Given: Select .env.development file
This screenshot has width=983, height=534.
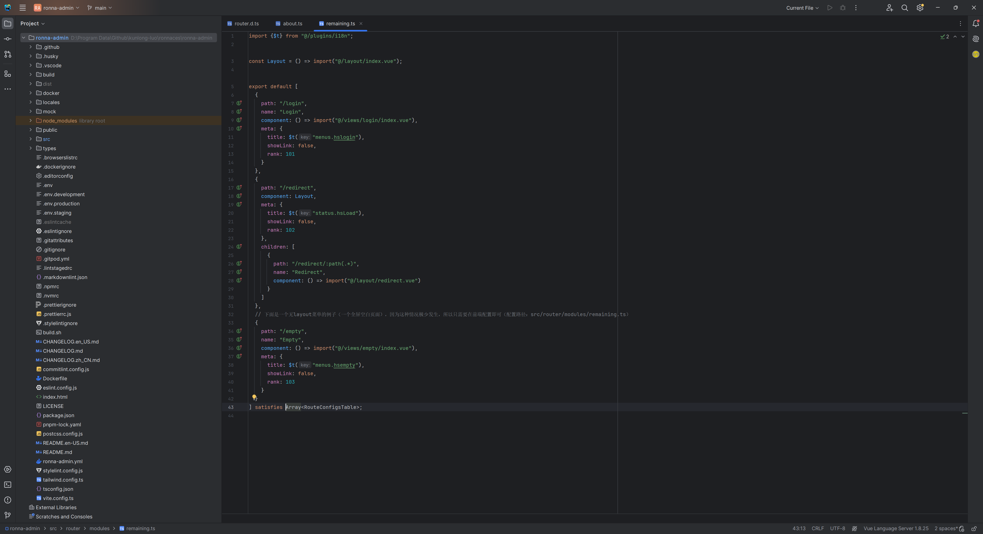Looking at the screenshot, I should [x=63, y=194].
